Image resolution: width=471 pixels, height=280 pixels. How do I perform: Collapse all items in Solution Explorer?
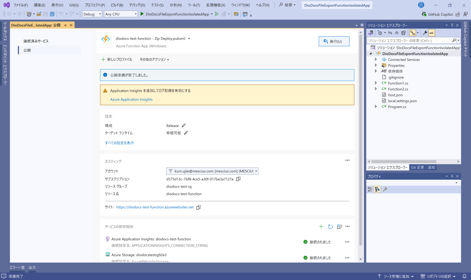tap(397, 33)
